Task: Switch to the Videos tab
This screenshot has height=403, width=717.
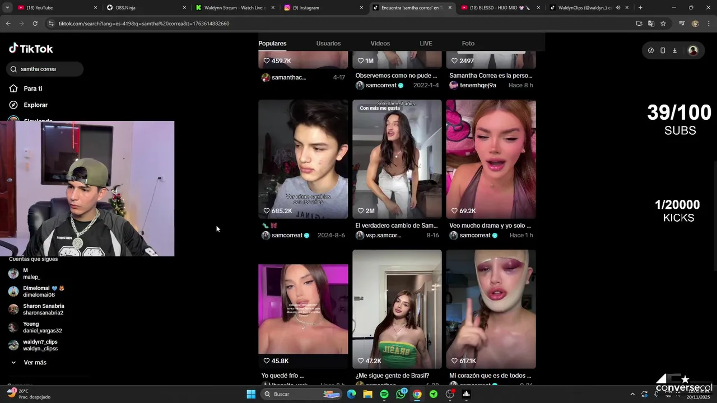Action: click(380, 43)
